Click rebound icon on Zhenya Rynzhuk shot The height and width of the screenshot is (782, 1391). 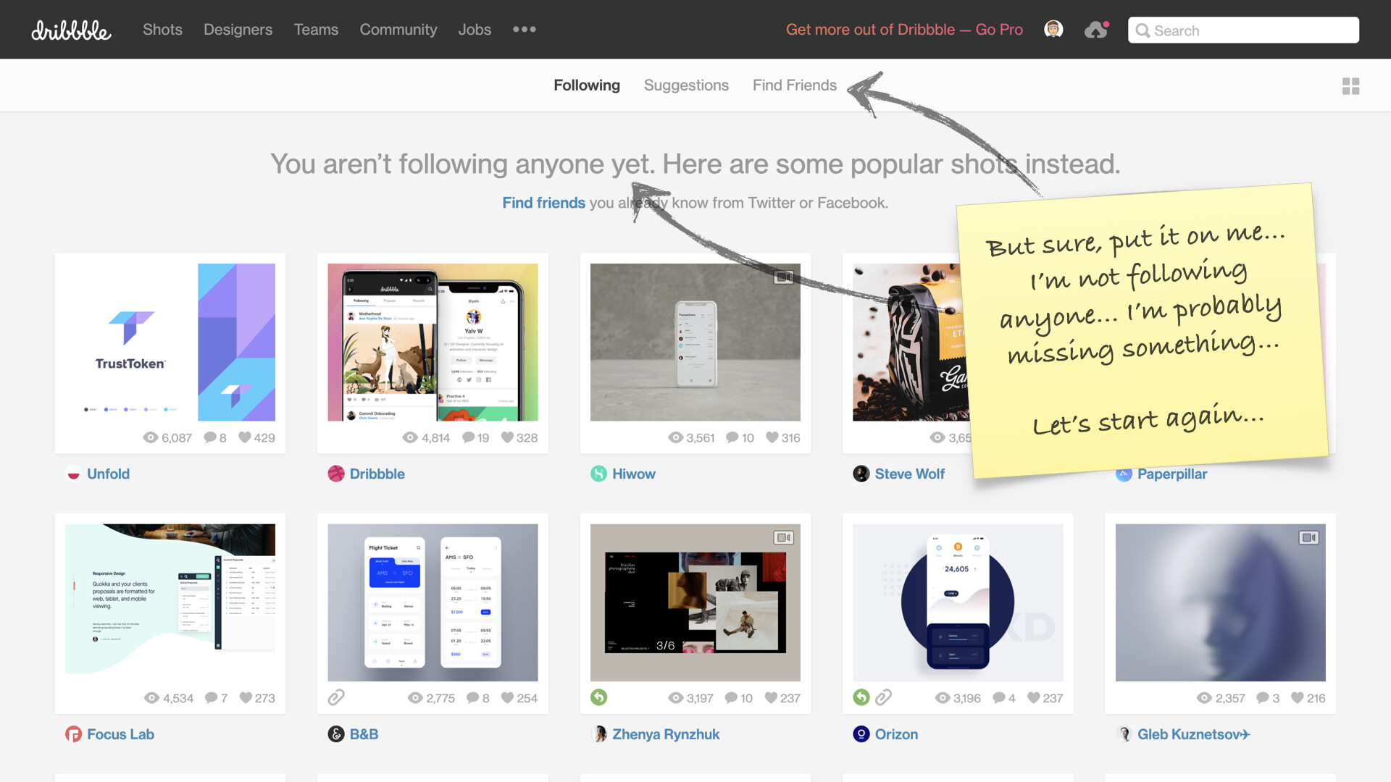point(598,697)
